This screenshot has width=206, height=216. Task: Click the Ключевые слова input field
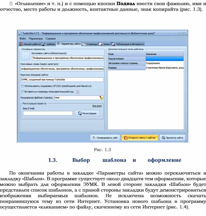tap(62, 69)
